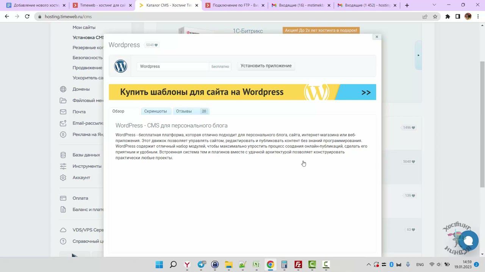
Task: Click the 63 likes counter
Action: click(411, 230)
